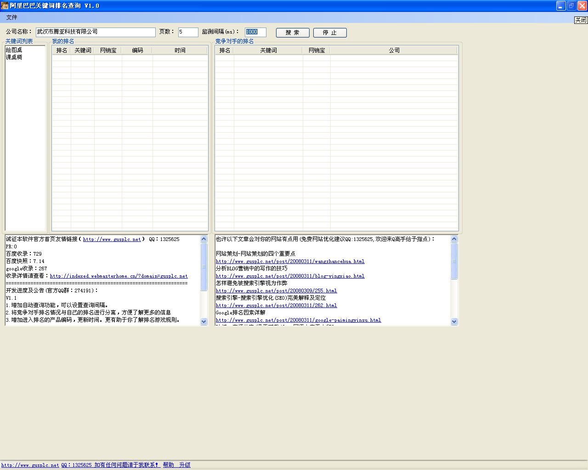Click the heading 分析BLOG营销中的写作技巧

pos(252,269)
